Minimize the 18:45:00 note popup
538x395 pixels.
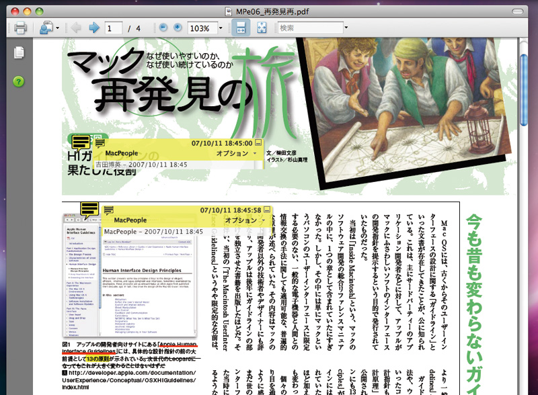pos(259,142)
